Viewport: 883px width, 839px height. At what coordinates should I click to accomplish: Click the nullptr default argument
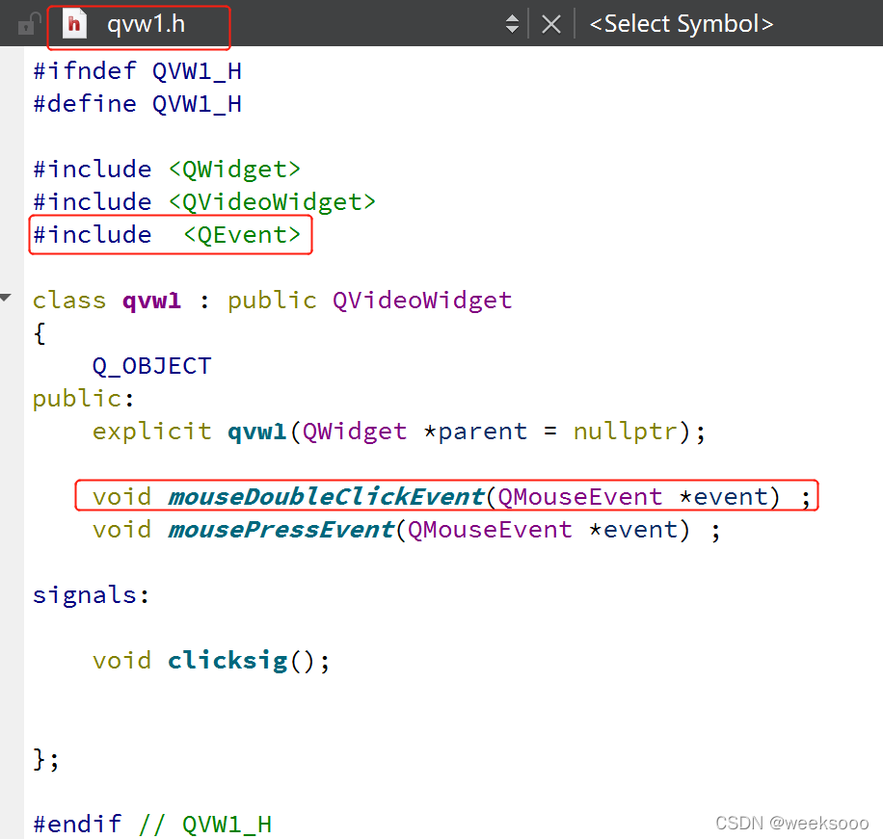pyautogui.click(x=625, y=432)
